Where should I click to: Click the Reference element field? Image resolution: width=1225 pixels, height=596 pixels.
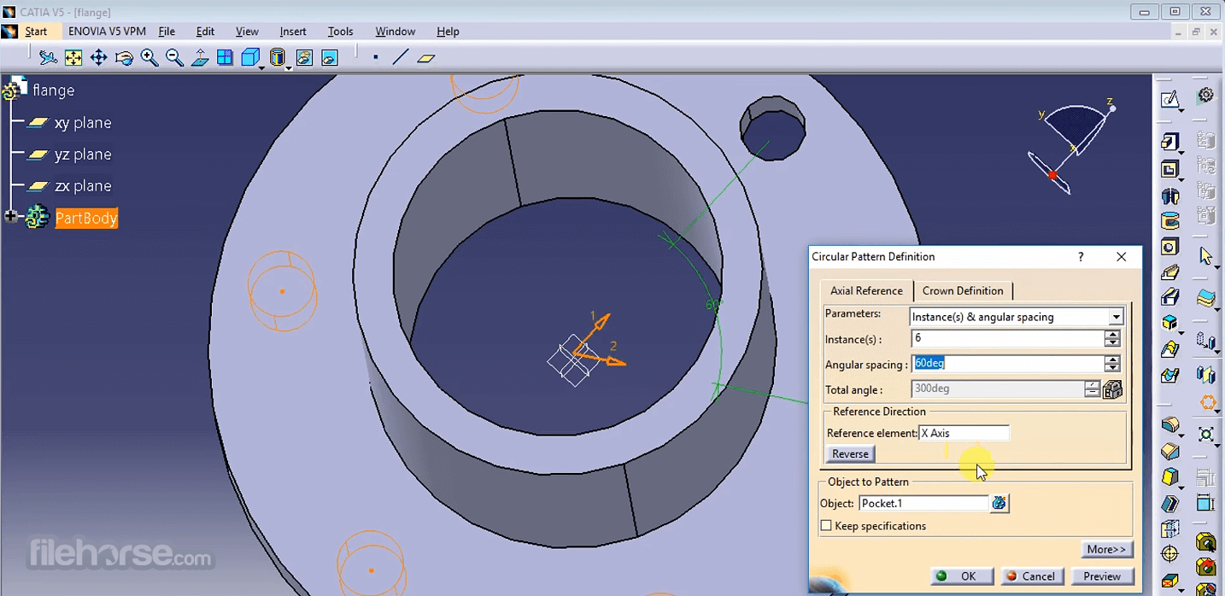click(964, 433)
